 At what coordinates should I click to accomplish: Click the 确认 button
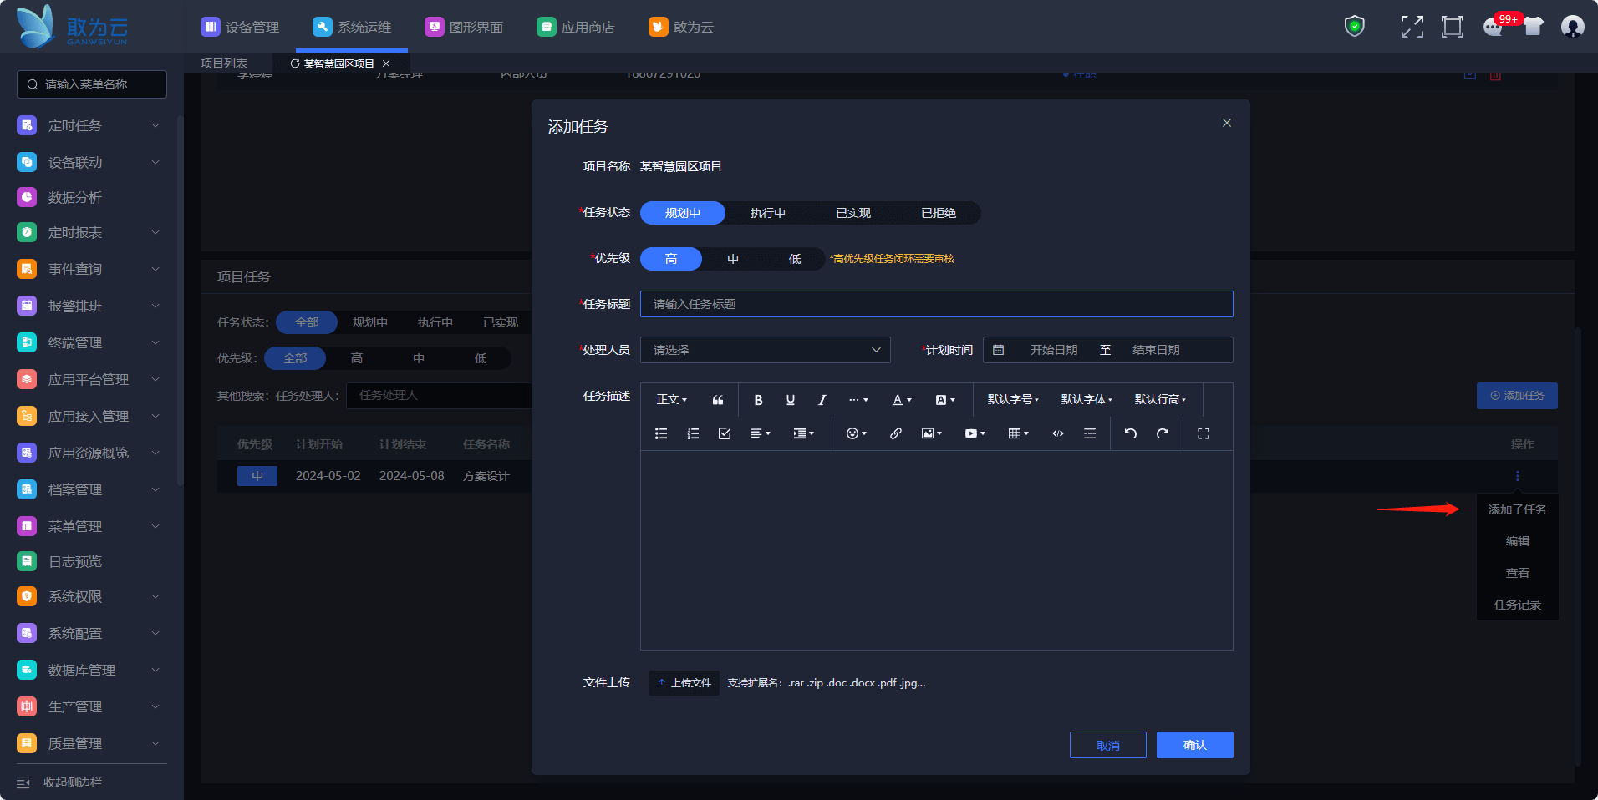(x=1194, y=745)
